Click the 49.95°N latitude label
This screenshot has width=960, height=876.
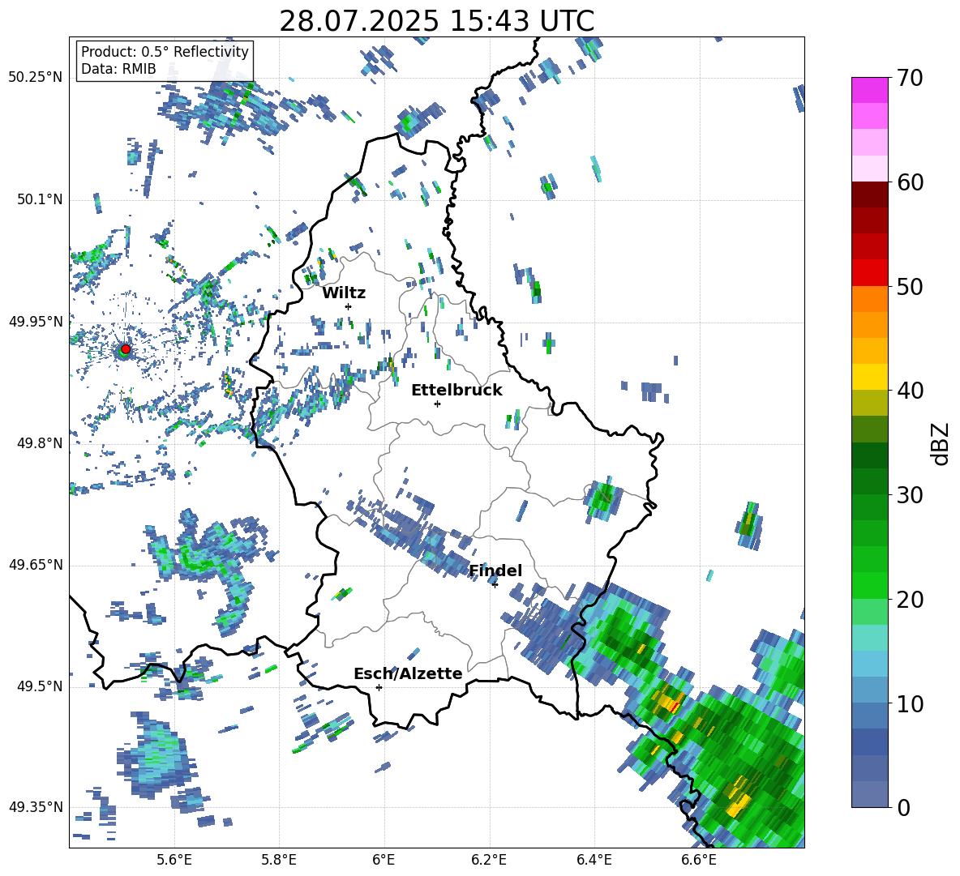point(36,321)
